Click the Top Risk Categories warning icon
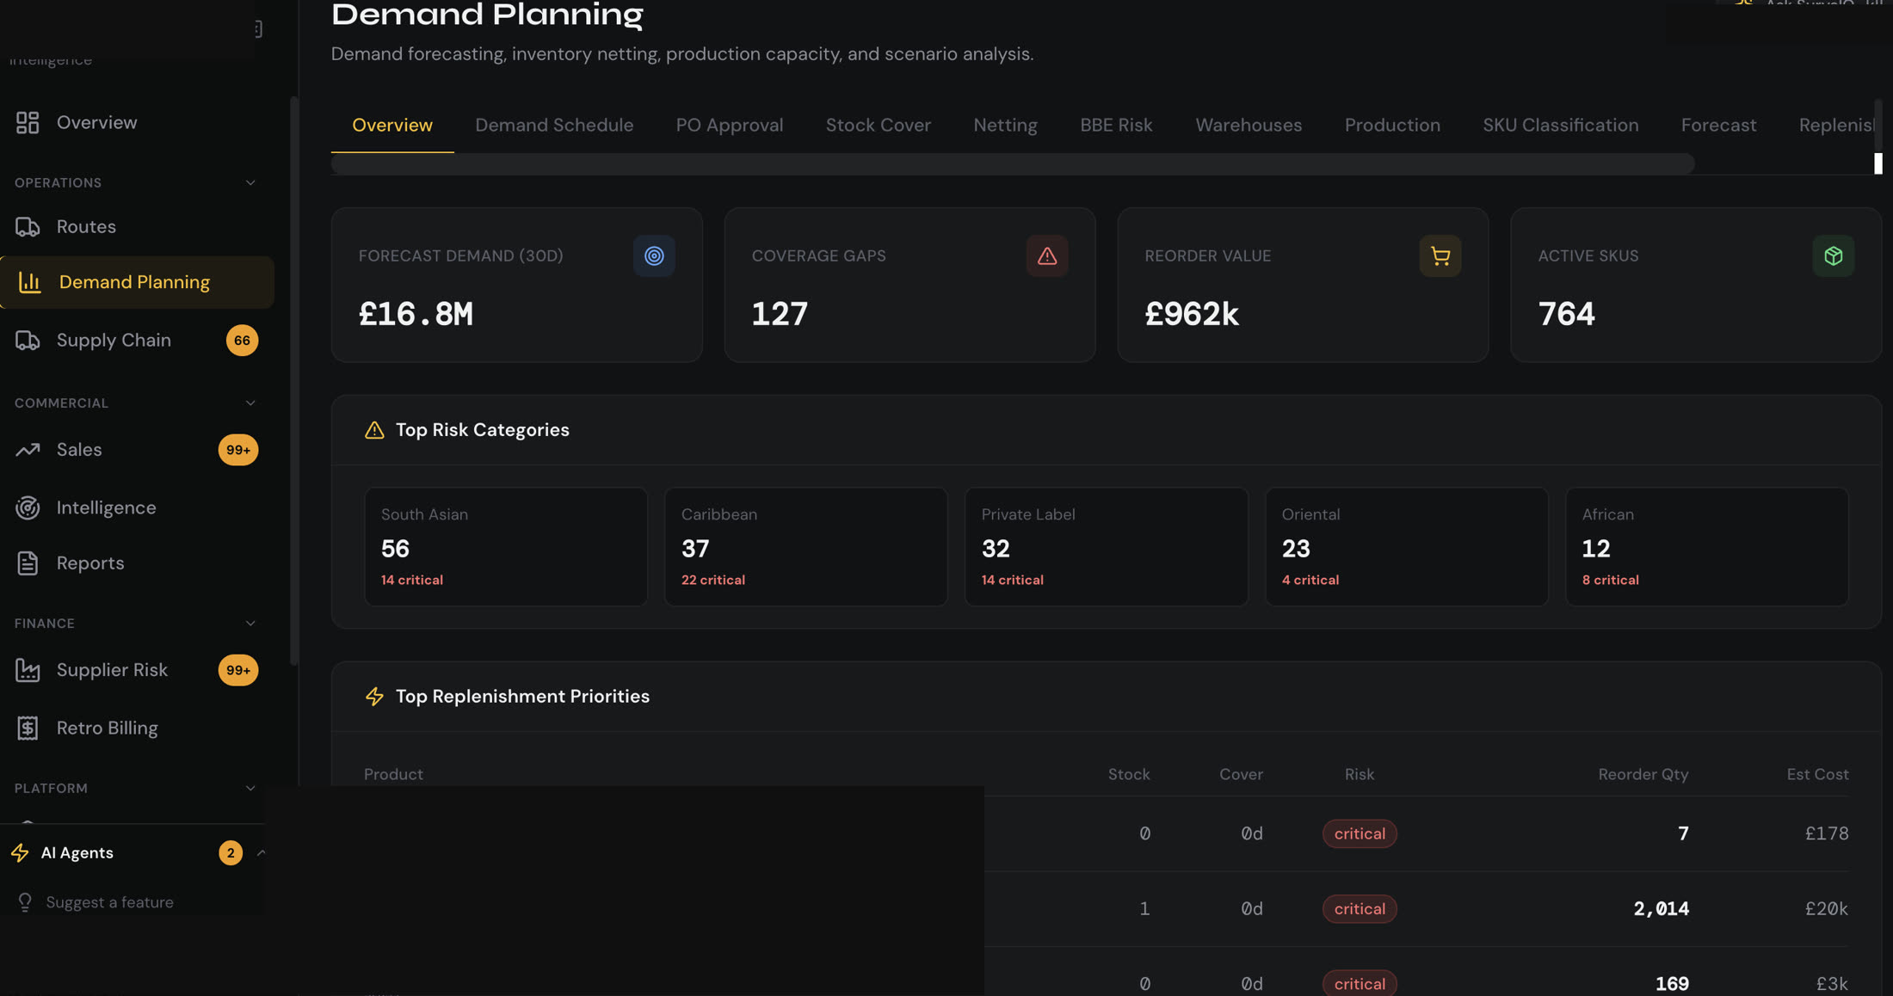 [374, 430]
